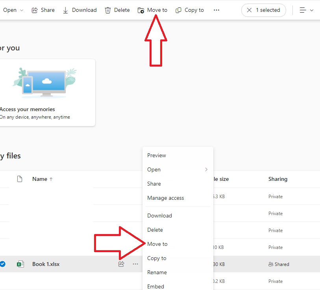Open the Book 1.xlsx file name link
Viewport: 320px width, 290px height.
(46, 264)
